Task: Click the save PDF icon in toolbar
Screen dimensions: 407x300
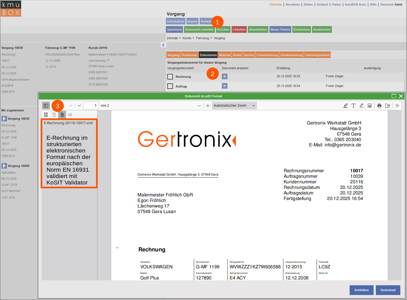Action: point(388,106)
